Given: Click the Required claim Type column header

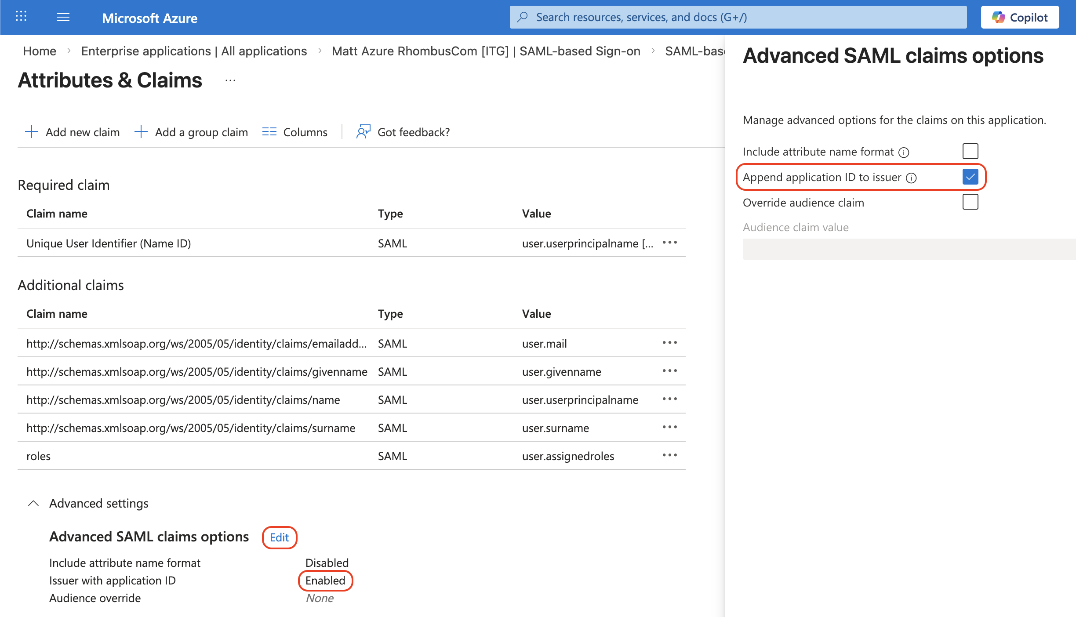Looking at the screenshot, I should (x=390, y=214).
